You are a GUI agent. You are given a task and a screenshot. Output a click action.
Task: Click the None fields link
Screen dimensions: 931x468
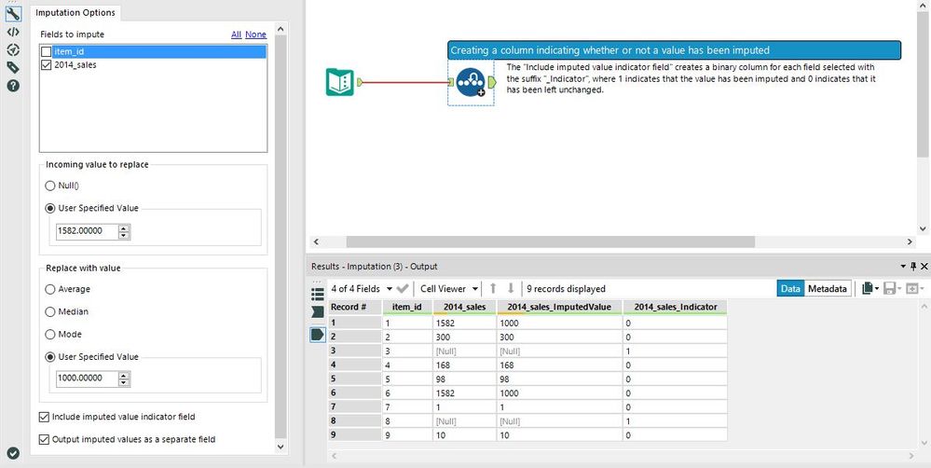point(256,34)
